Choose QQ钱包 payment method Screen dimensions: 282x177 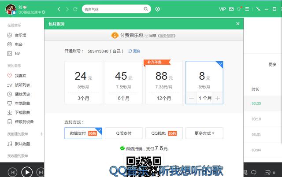point(164,133)
